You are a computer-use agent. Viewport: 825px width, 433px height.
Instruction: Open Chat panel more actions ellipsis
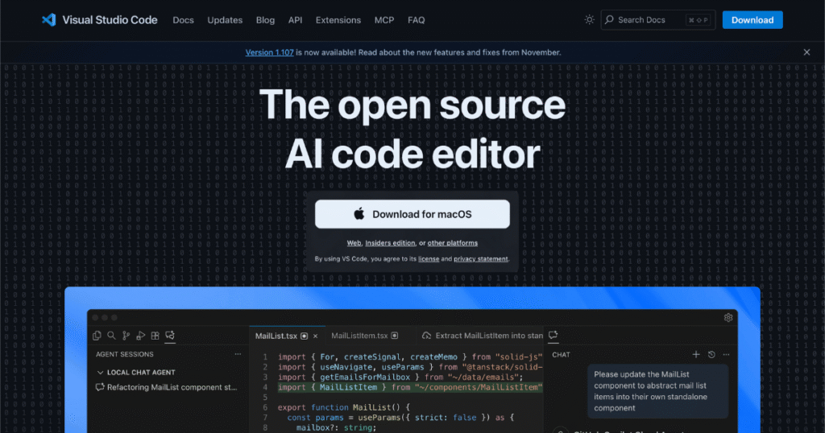(727, 354)
